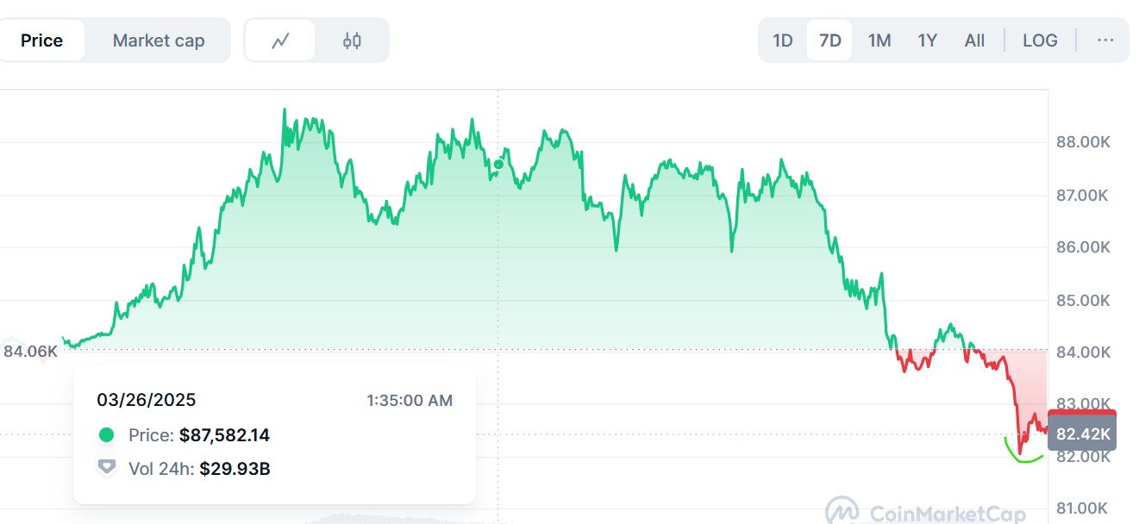
Task: Click the Vol 24h icon in tooltip
Action: 106,468
